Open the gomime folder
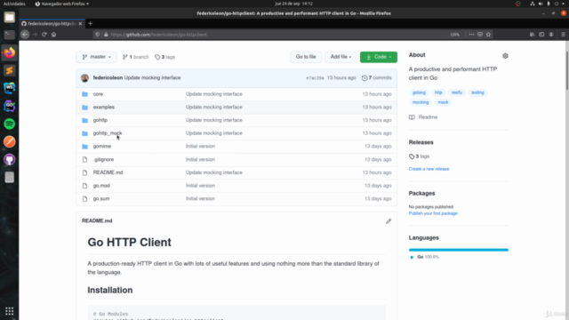This screenshot has height=320, width=569. point(102,146)
